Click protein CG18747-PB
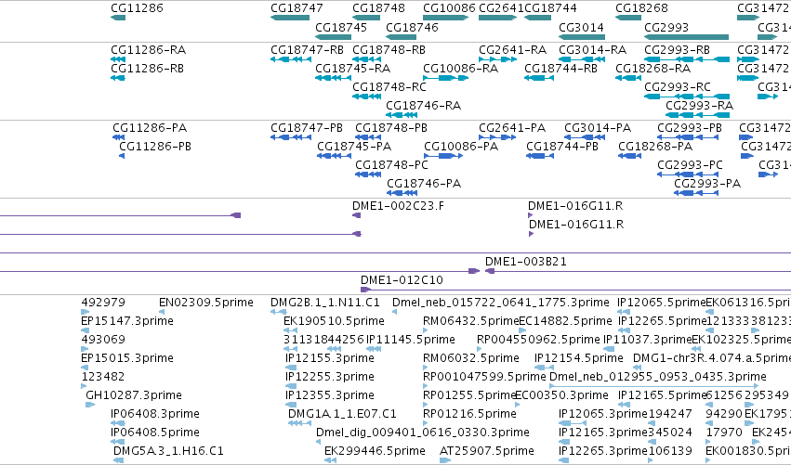 click(x=307, y=128)
